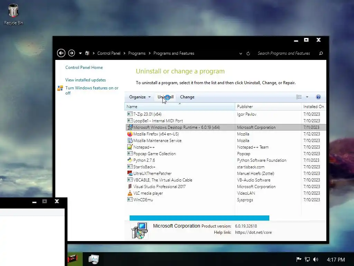Open the Organize menu
354x266 pixels.
coord(140,97)
